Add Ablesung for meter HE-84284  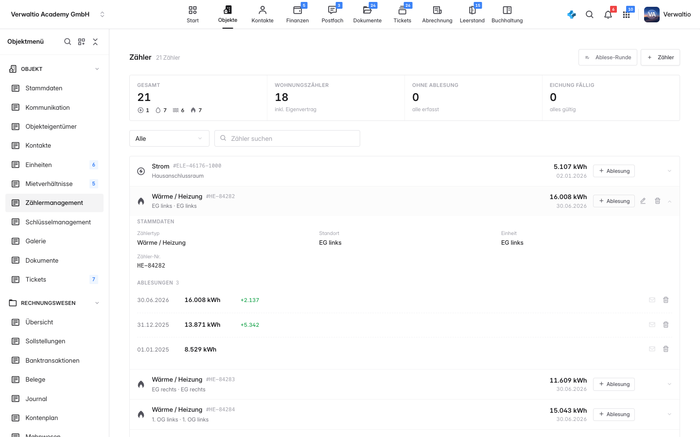click(614, 414)
